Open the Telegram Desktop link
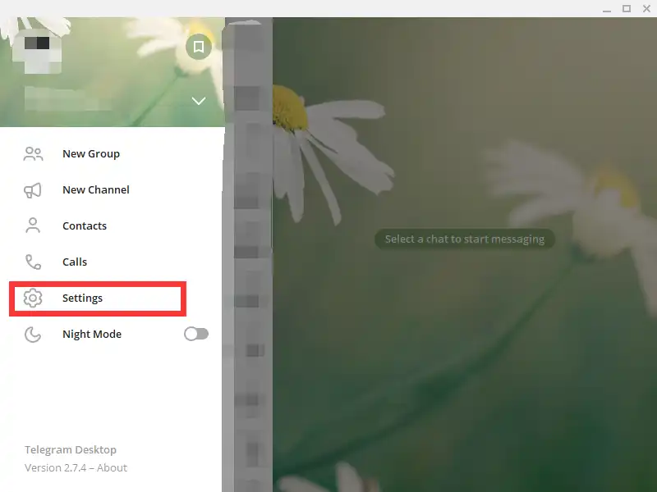The image size is (657, 492). coord(71,449)
